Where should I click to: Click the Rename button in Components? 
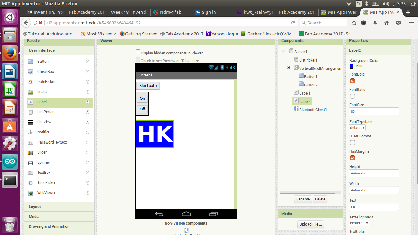point(303,199)
